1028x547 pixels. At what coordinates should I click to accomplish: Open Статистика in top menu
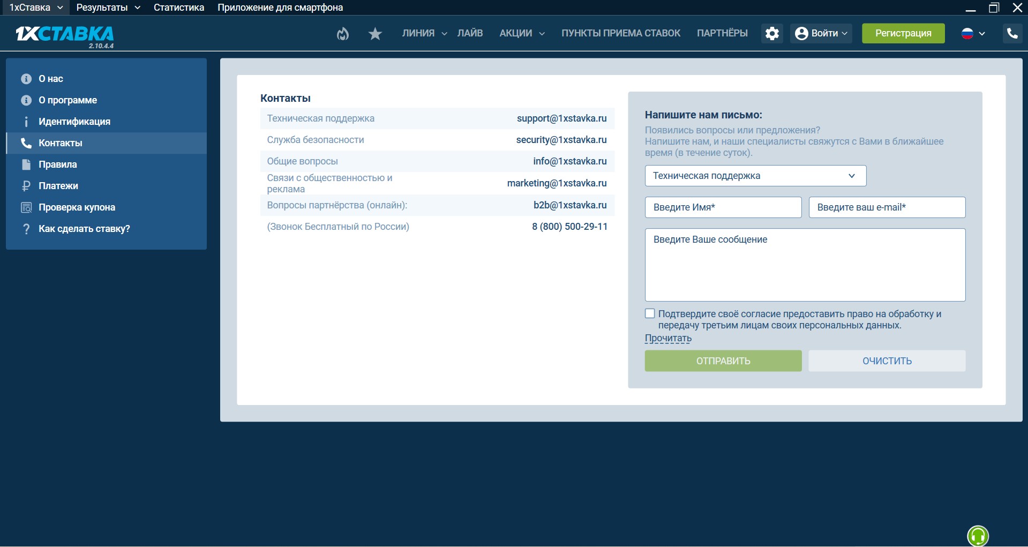(x=179, y=8)
